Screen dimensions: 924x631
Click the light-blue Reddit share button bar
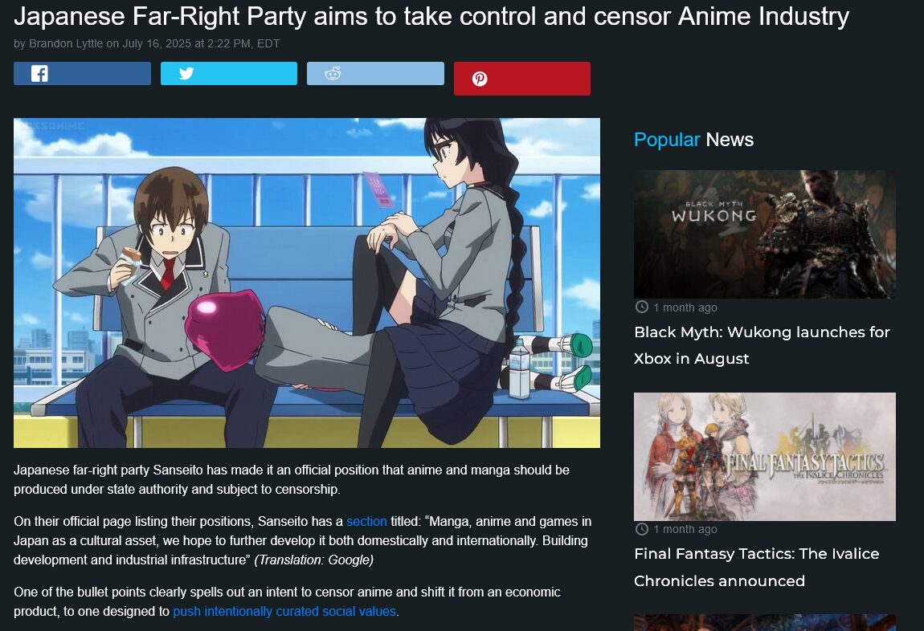pyautogui.click(x=375, y=74)
